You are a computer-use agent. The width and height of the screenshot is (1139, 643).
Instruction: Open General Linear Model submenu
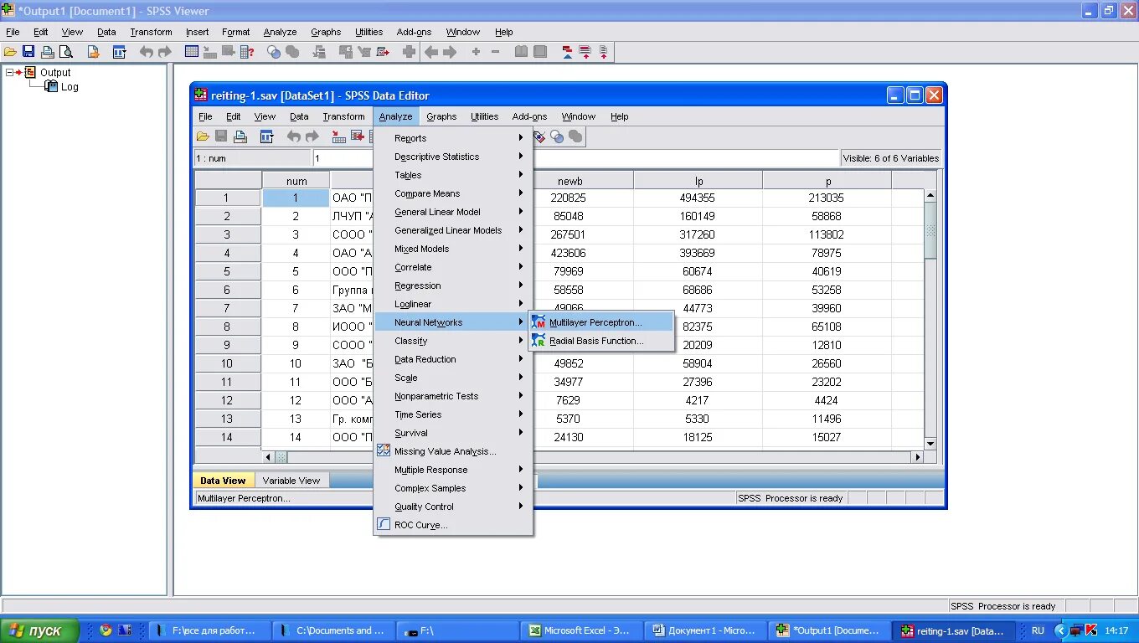coord(453,212)
